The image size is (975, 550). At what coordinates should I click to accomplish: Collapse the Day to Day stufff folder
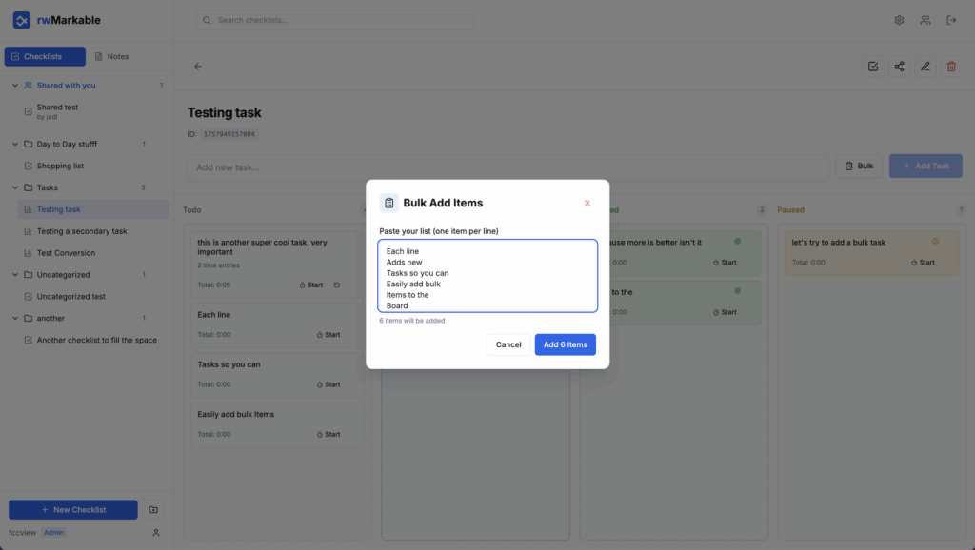point(15,145)
